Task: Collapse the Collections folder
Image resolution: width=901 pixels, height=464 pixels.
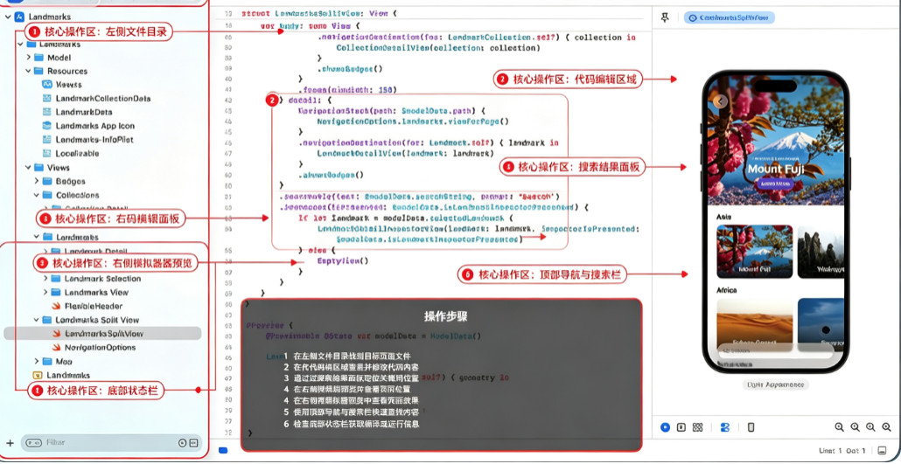Action: (x=36, y=195)
